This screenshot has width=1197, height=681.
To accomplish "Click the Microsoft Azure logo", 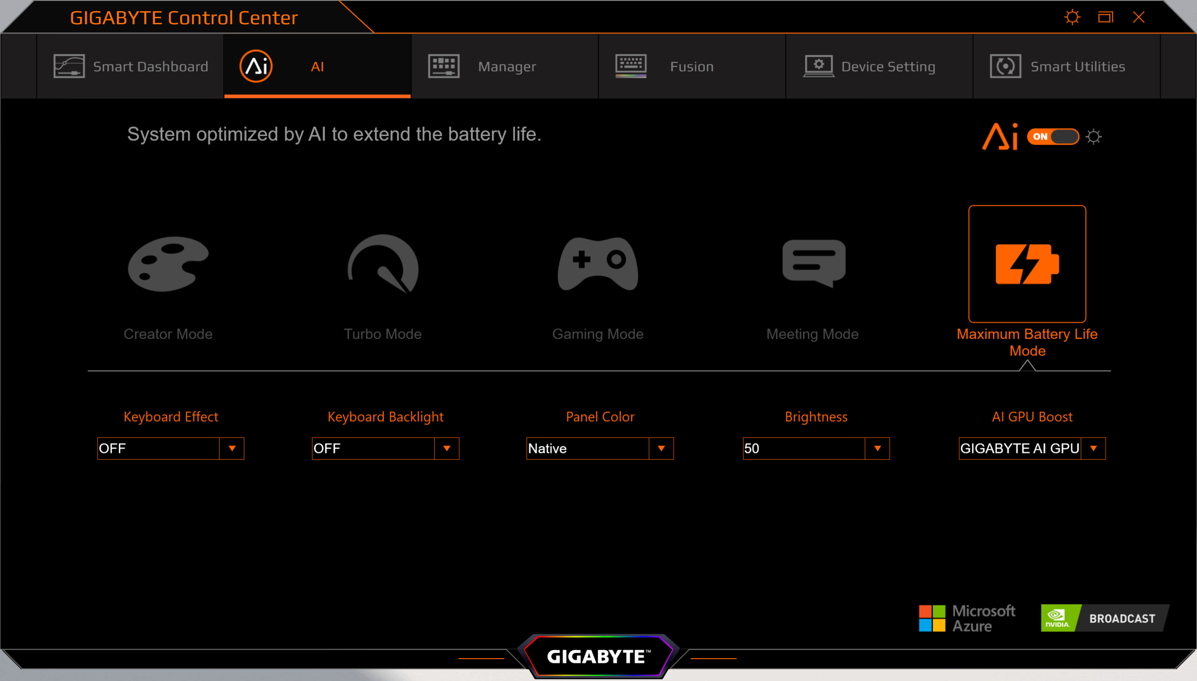I will (967, 618).
